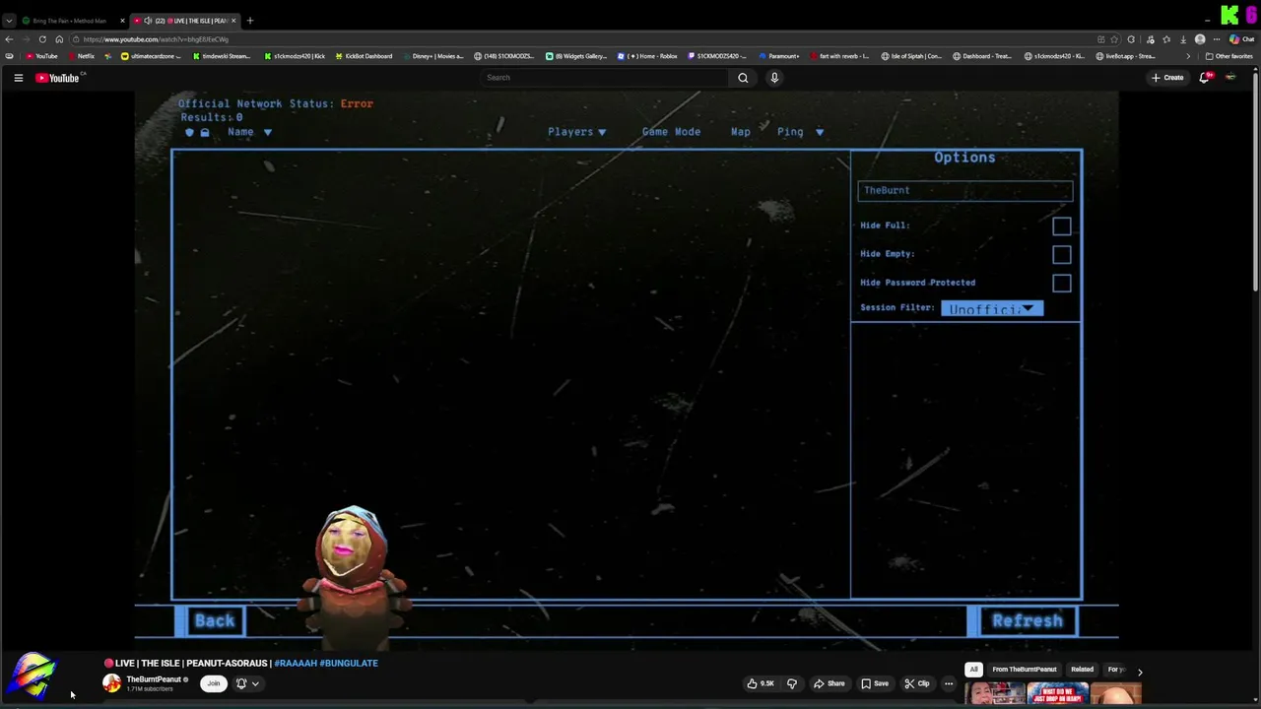
Task: Open the first recommended video thumbnail
Action: (994, 694)
